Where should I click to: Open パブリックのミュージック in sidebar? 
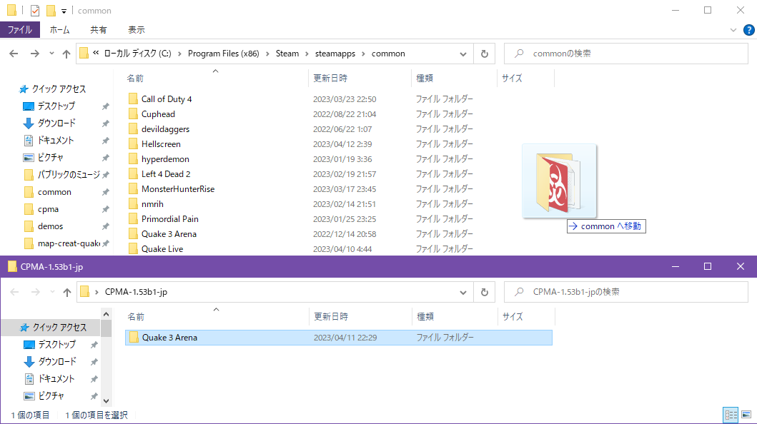[69, 175]
